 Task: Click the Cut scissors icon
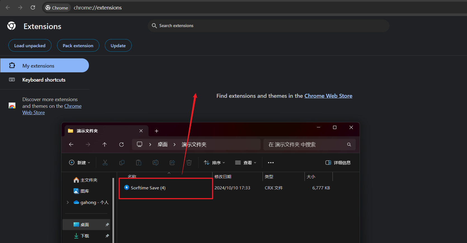click(105, 163)
